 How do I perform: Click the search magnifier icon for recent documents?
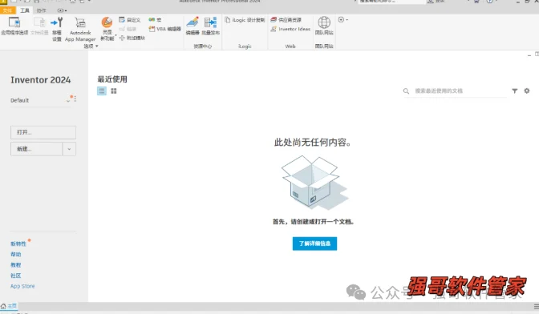click(406, 91)
